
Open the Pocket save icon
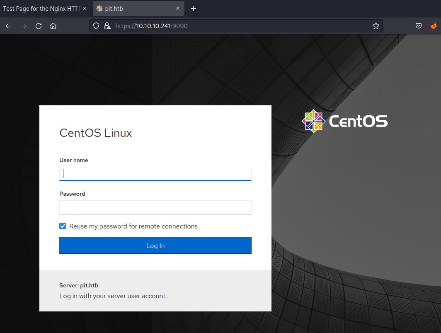419,26
